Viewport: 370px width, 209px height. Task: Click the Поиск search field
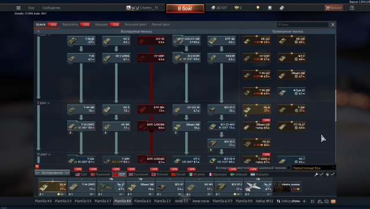[303, 24]
